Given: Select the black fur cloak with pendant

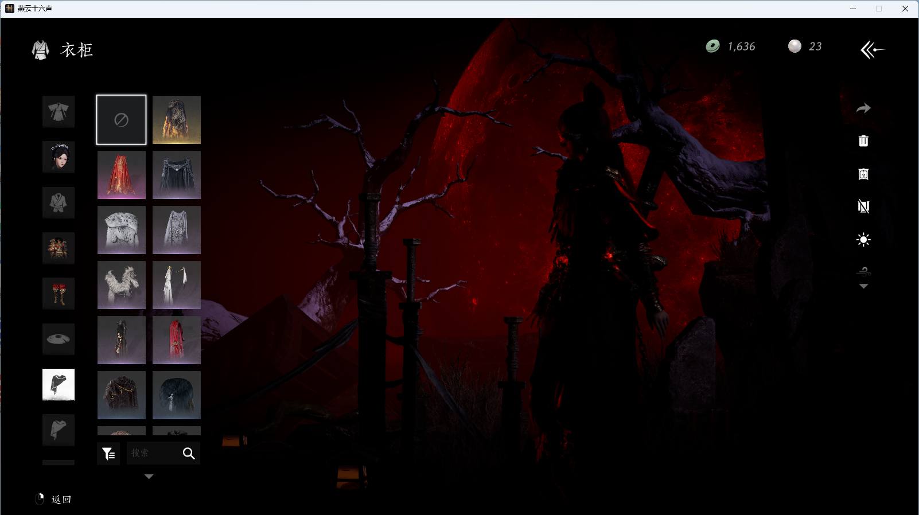Looking at the screenshot, I should click(177, 395).
